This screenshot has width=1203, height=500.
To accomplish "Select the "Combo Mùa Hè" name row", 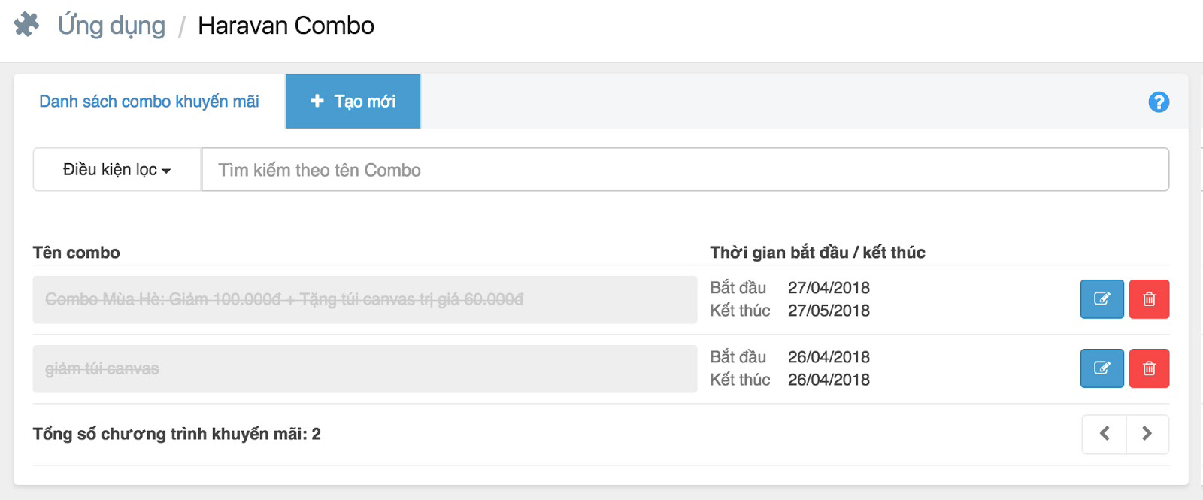I will pyautogui.click(x=365, y=299).
